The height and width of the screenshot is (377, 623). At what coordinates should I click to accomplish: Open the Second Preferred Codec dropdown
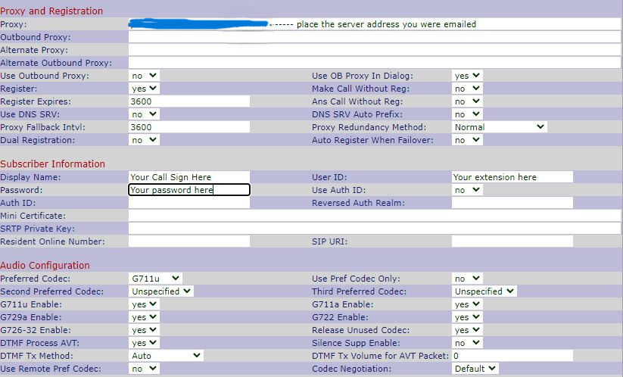(161, 291)
